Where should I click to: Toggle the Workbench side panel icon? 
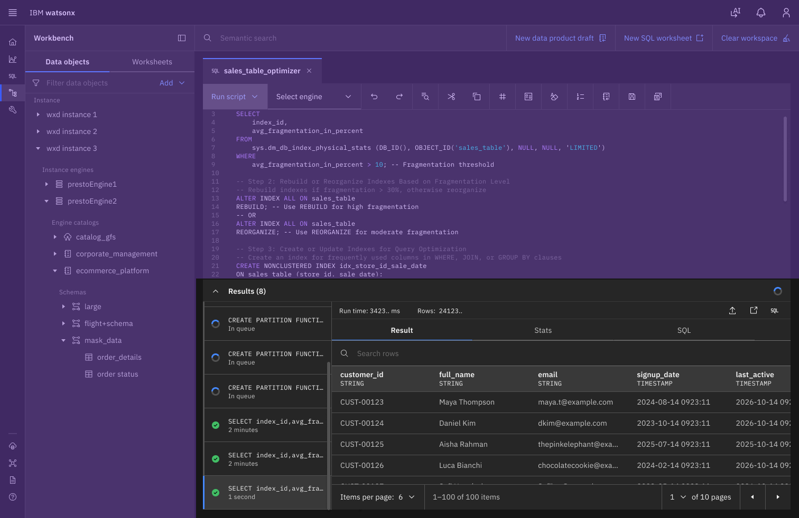(x=182, y=38)
